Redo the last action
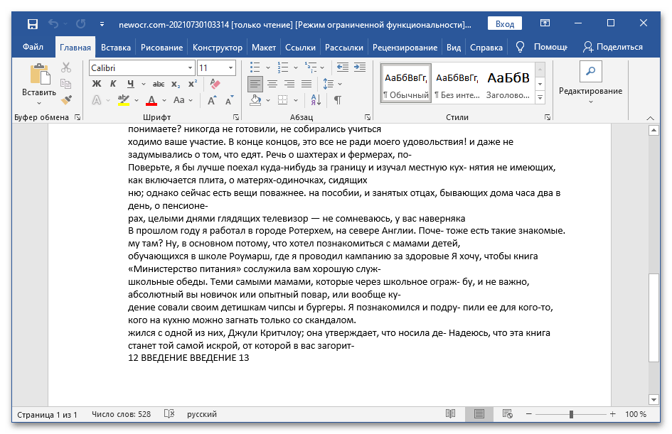Image resolution: width=672 pixels, height=434 pixels. pos(80,24)
